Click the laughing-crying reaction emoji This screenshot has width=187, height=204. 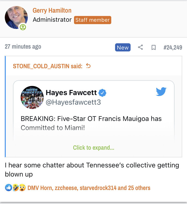(15, 188)
